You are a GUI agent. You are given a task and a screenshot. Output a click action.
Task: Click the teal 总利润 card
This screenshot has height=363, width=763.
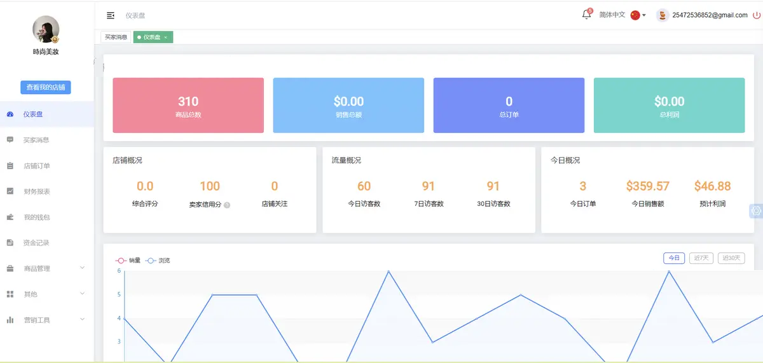[x=669, y=106]
